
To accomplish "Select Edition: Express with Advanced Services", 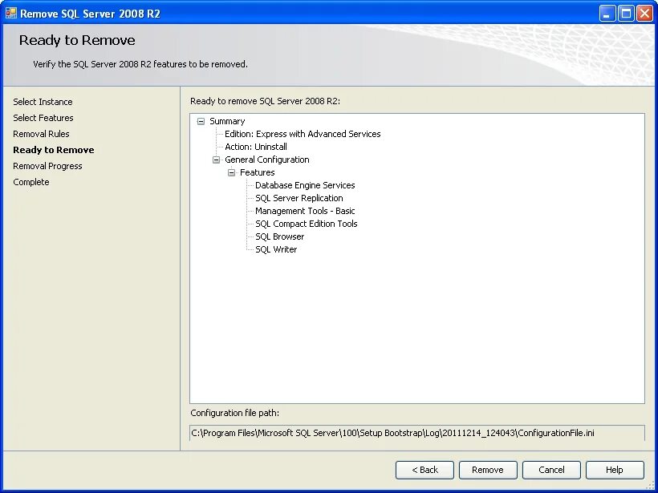I will 303,134.
